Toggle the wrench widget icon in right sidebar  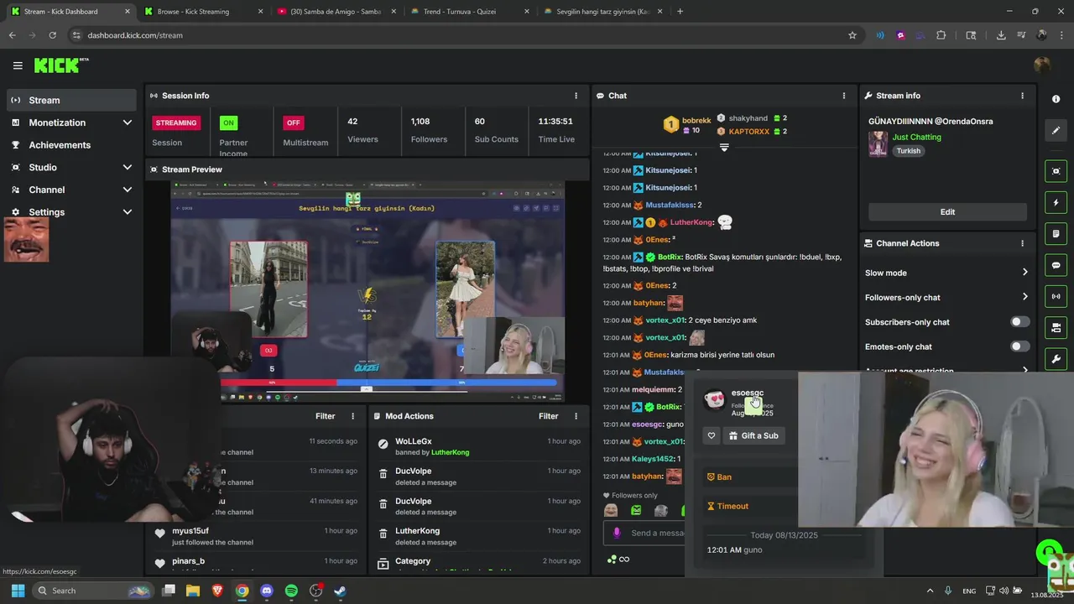pos(1056,359)
